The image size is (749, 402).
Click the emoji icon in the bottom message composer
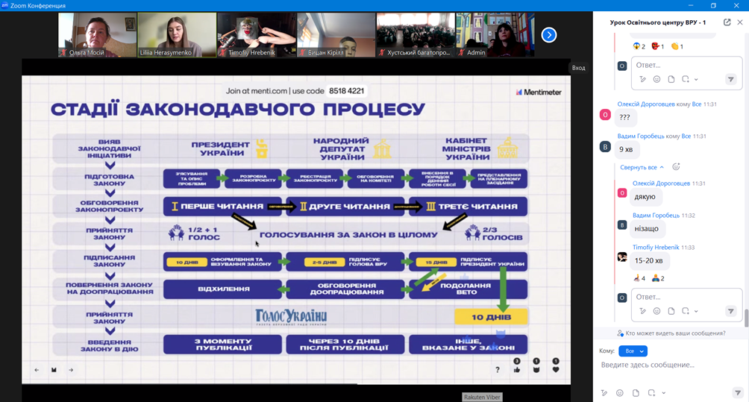(x=619, y=393)
